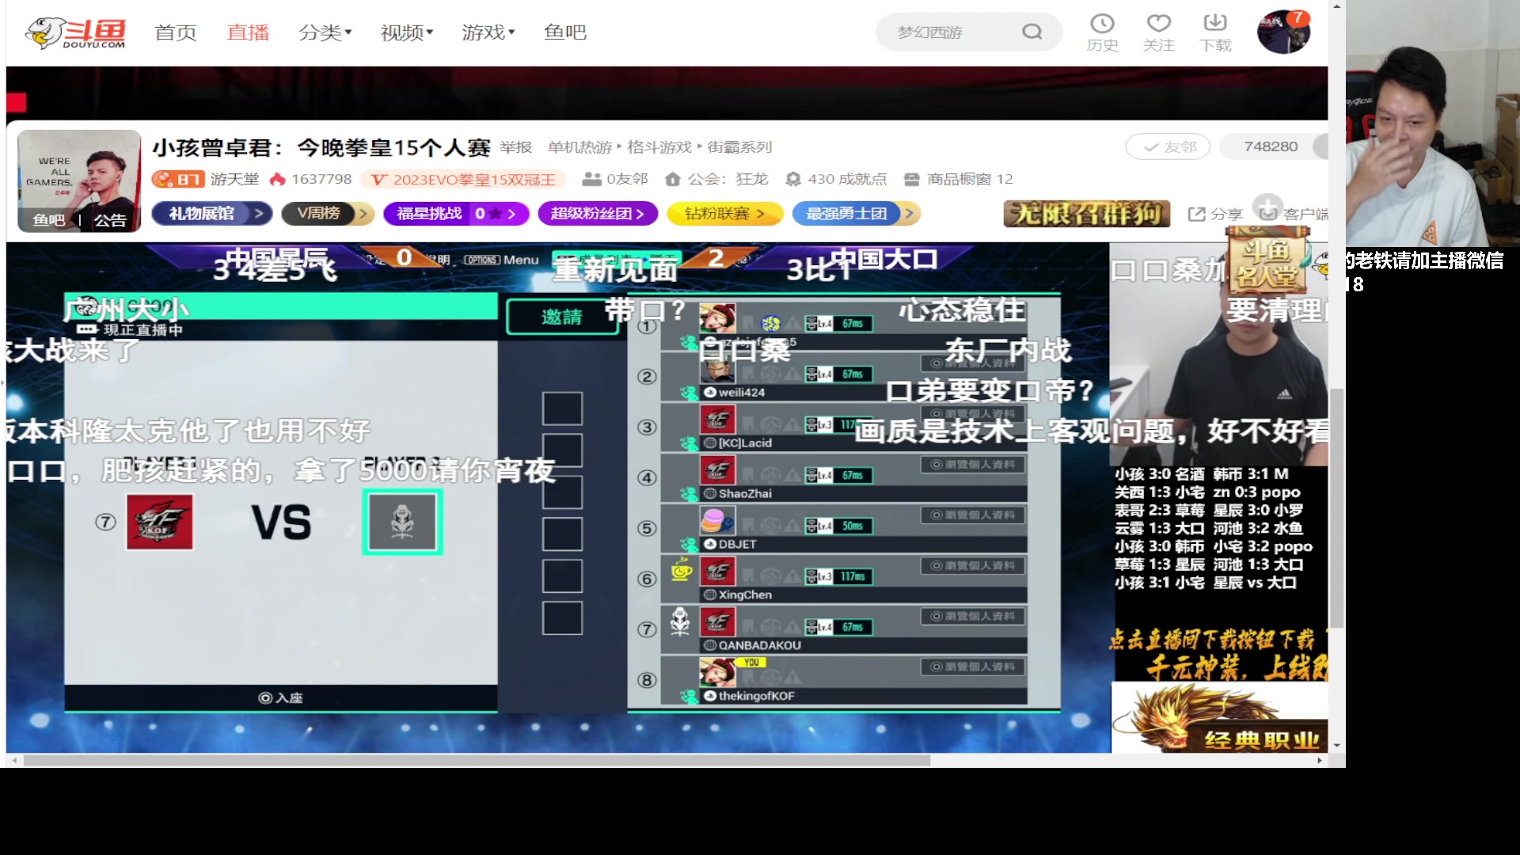Click the 2023EVO拳皇15双冠王 badge
Image resolution: width=1520 pixels, height=855 pixels.
pyautogui.click(x=464, y=180)
